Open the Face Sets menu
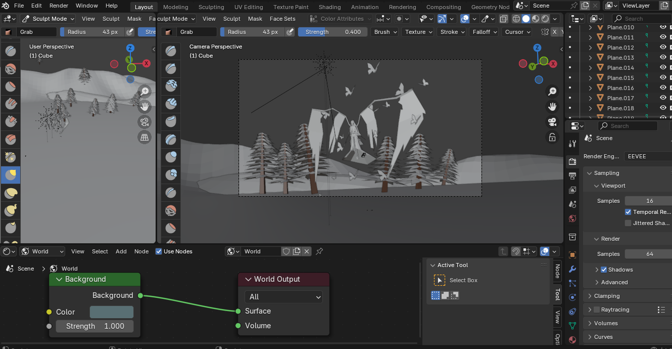Image resolution: width=672 pixels, height=349 pixels. pos(282,19)
